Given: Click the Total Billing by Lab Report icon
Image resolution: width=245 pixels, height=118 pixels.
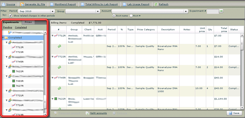Looking at the screenshot, I should [x=83, y=4].
